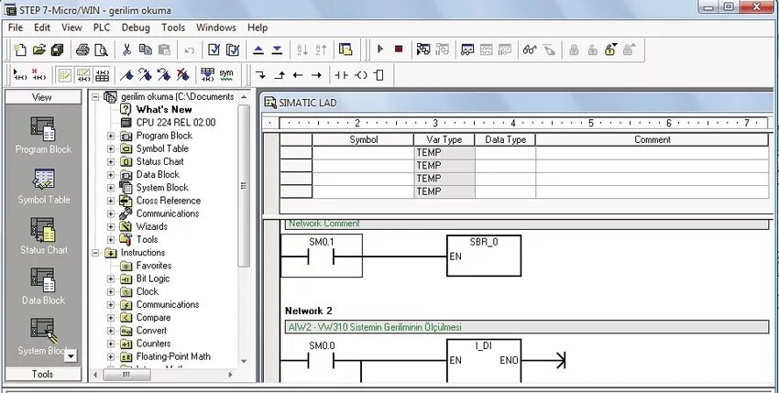Open the Options icon in the top toolbar
This screenshot has height=393, width=779.
[x=346, y=49]
